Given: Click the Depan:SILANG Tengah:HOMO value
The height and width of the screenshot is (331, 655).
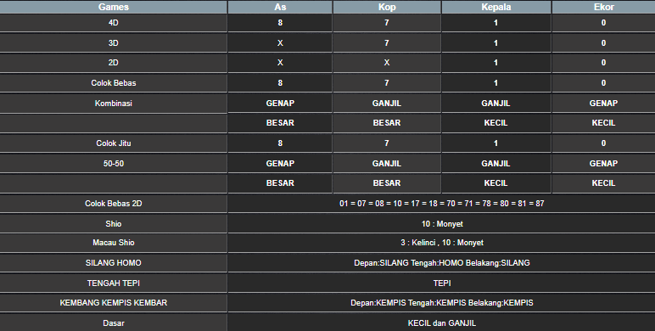Looking at the screenshot, I should [x=442, y=263].
